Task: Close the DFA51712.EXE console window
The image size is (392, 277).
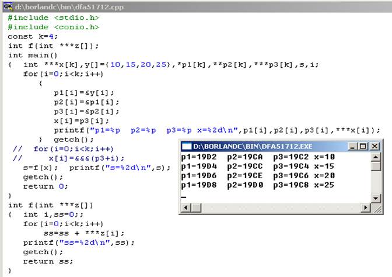Action: (374, 146)
